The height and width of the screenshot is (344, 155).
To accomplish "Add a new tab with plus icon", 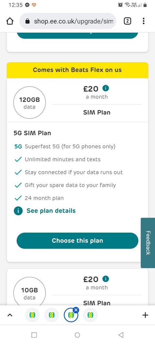I will click(145, 315).
